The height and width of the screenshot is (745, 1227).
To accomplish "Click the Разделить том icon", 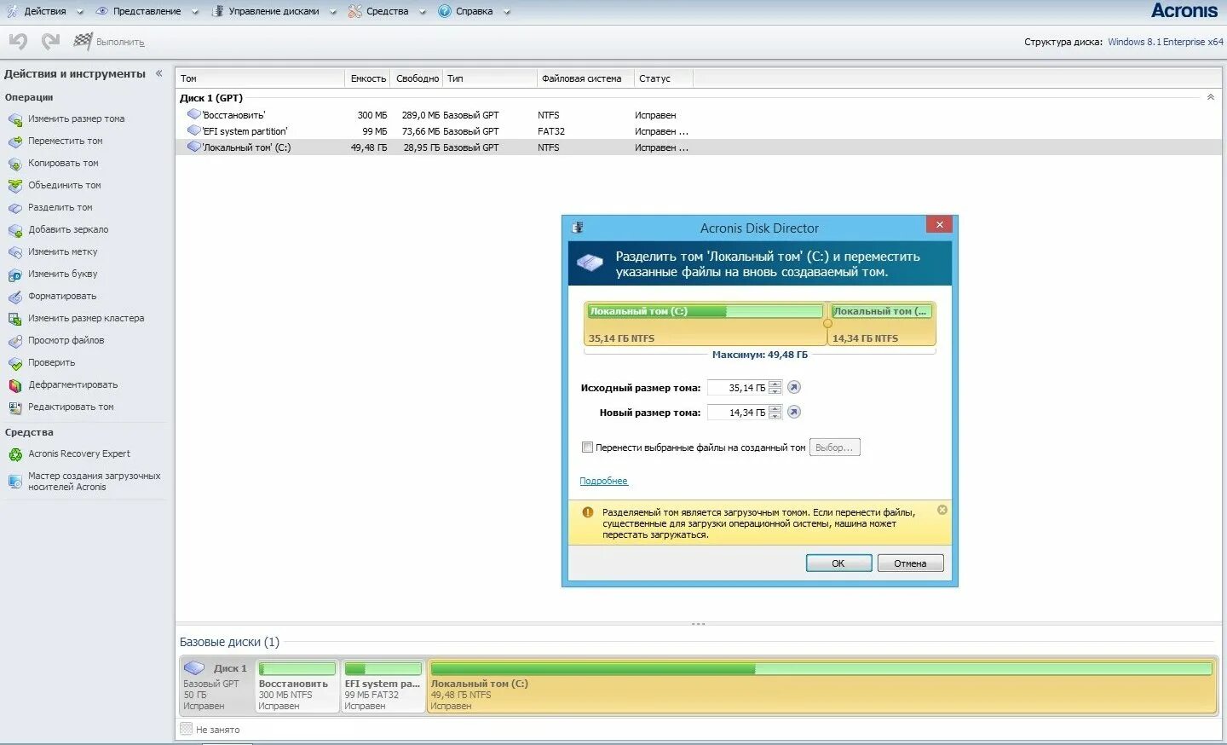I will click(x=14, y=208).
